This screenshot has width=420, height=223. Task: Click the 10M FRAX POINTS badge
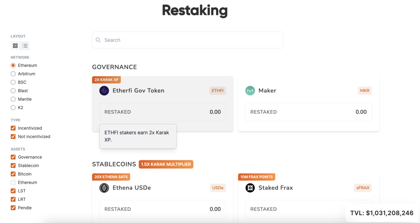[x=257, y=177]
